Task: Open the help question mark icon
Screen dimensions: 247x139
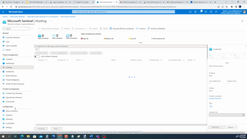Action: [x=211, y=12]
